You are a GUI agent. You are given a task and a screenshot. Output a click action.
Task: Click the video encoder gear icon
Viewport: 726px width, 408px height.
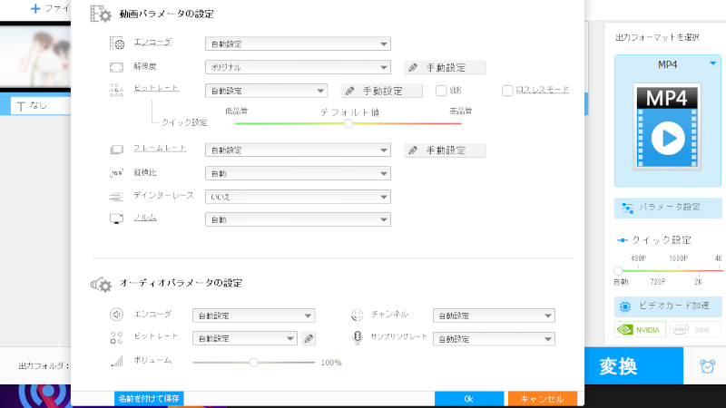pos(116,43)
